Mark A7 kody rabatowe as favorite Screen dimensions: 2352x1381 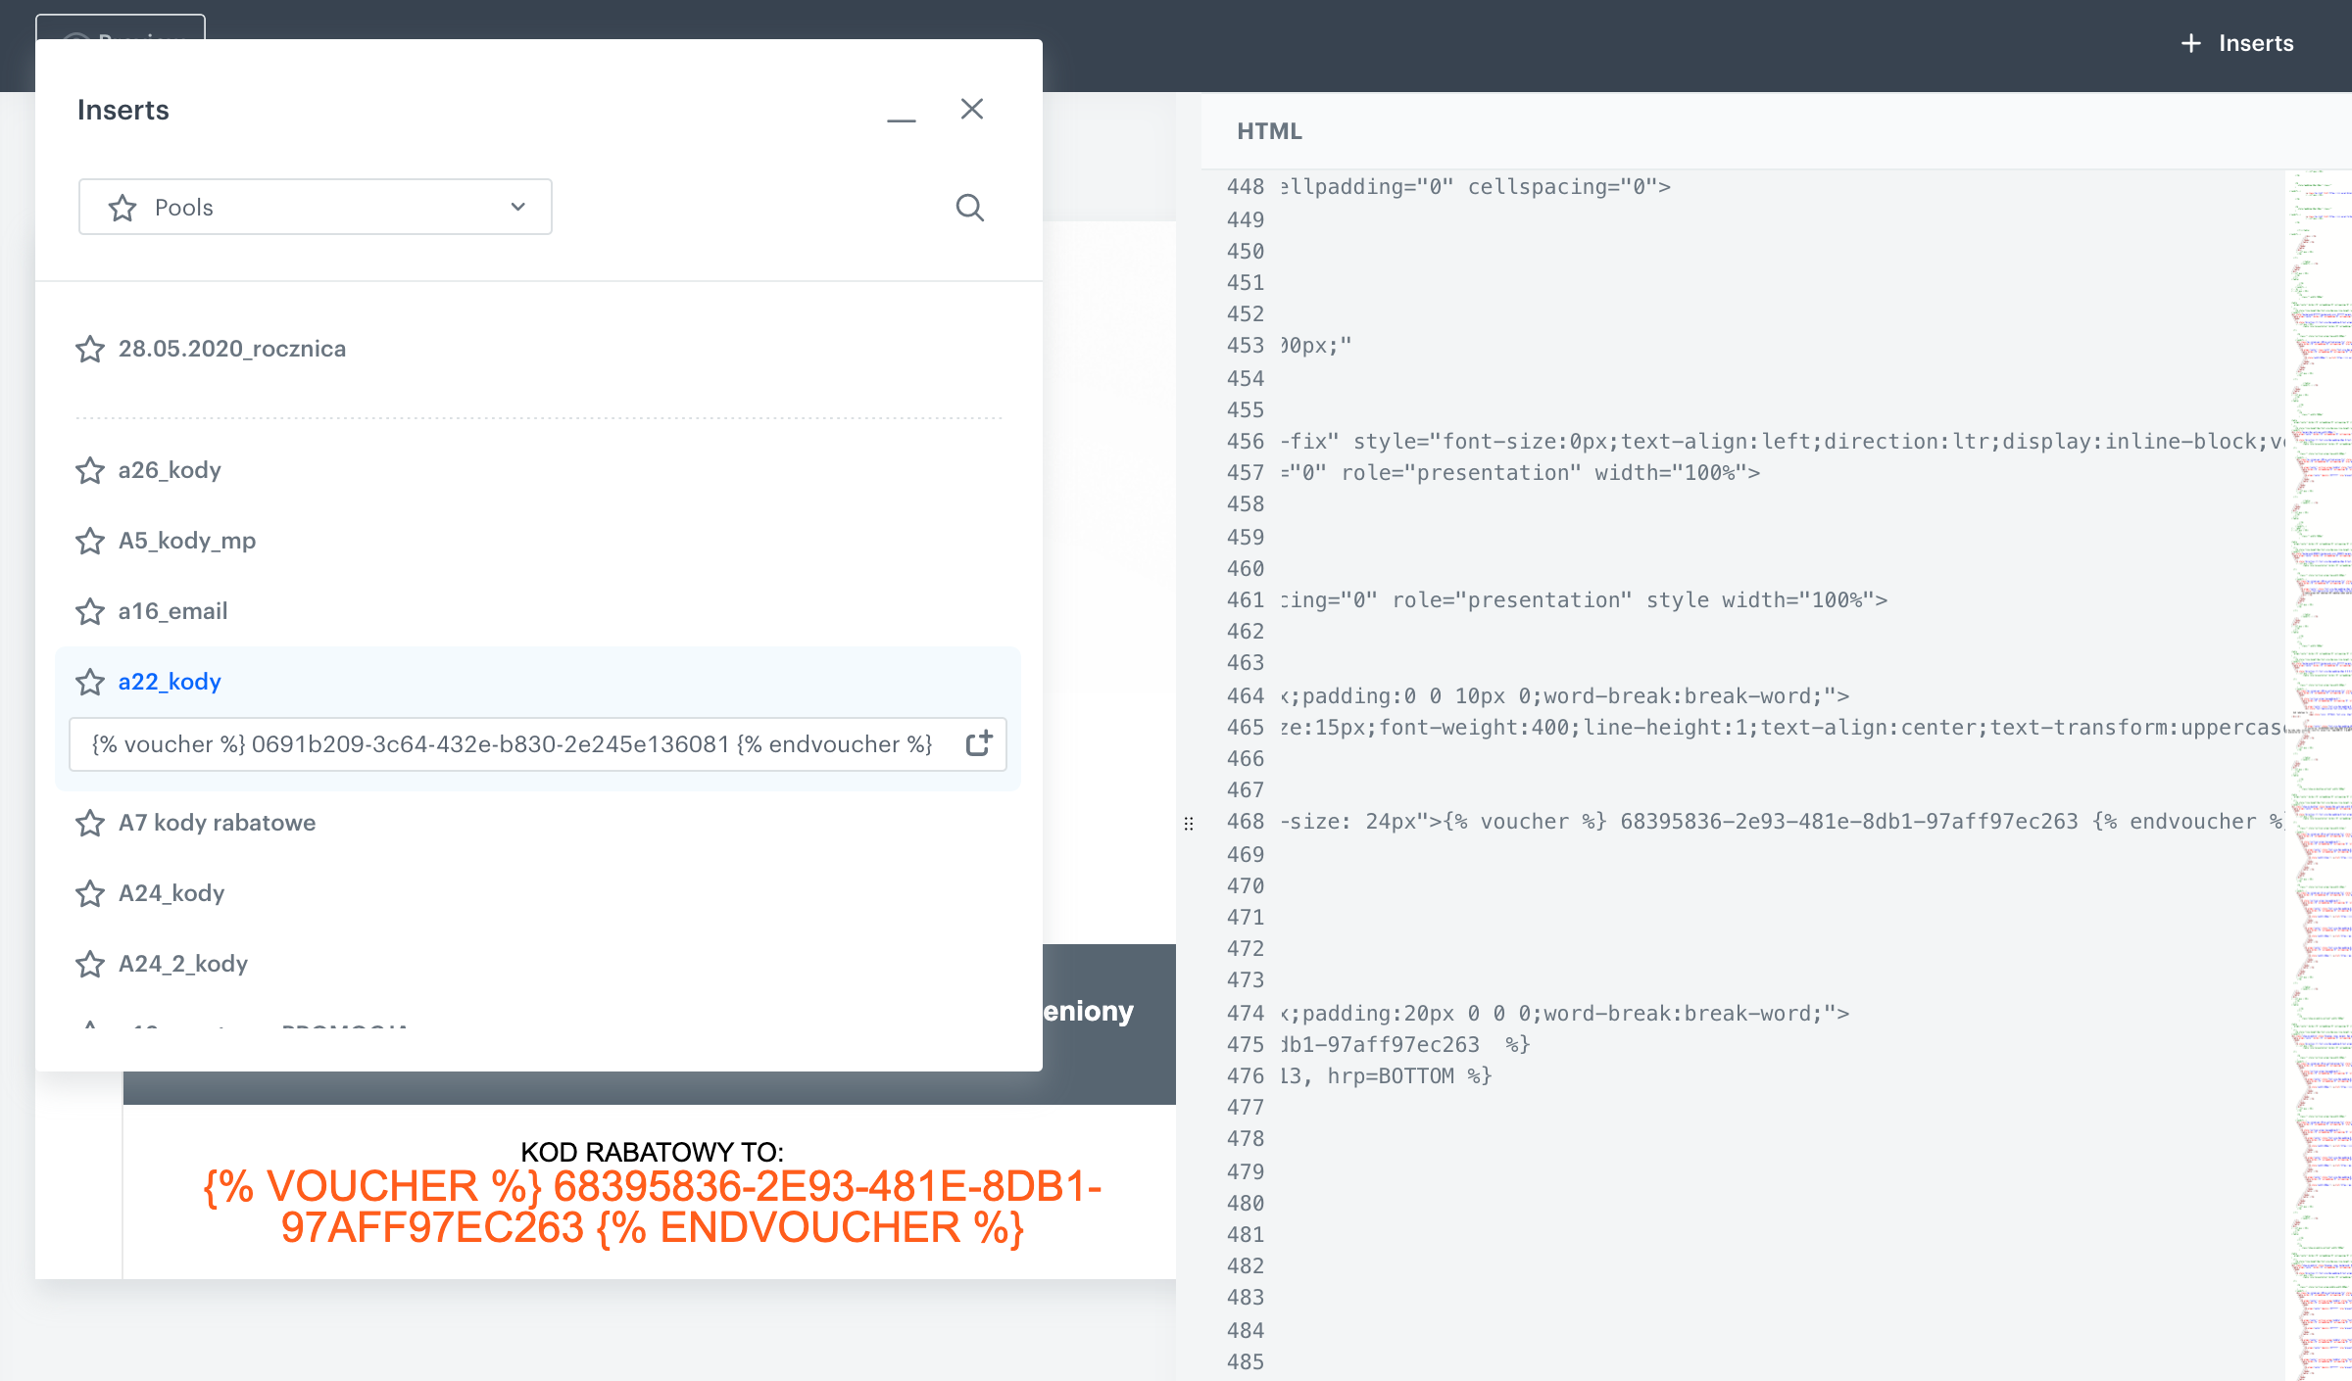(x=90, y=823)
